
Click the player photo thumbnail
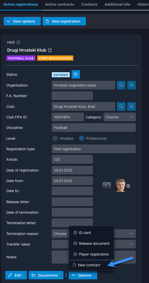click(121, 185)
